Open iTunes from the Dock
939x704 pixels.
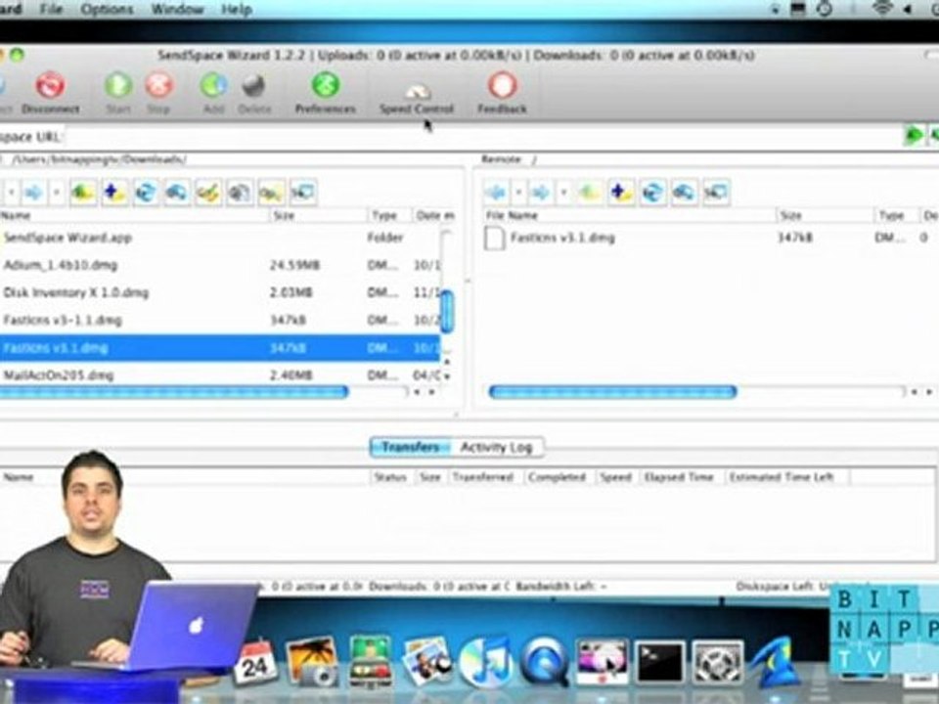[x=486, y=663]
